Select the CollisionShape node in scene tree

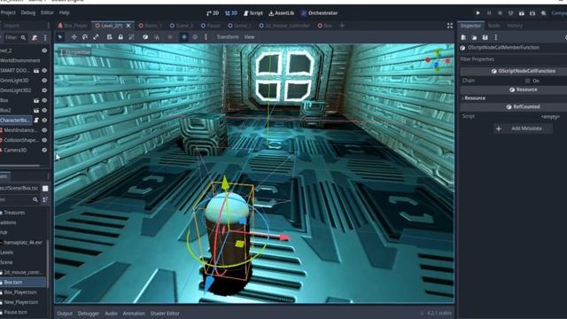(20, 140)
